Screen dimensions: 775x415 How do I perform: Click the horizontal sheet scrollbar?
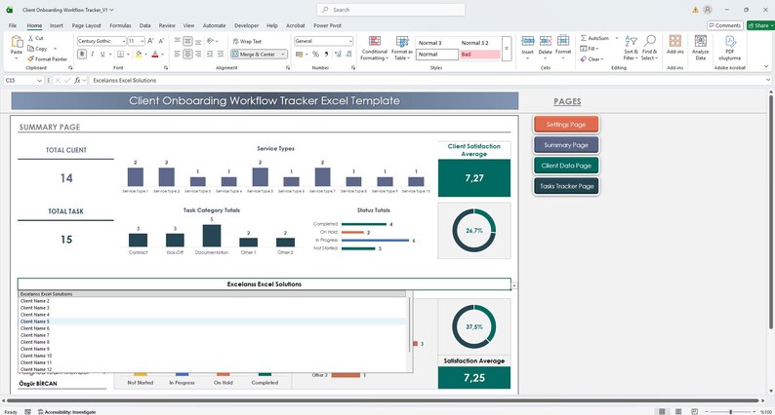point(382,400)
